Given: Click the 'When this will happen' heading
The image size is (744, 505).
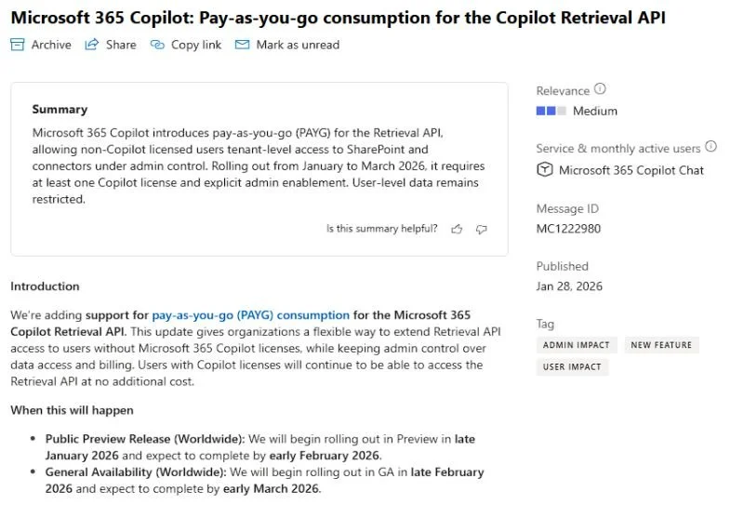Looking at the screenshot, I should 72,410.
